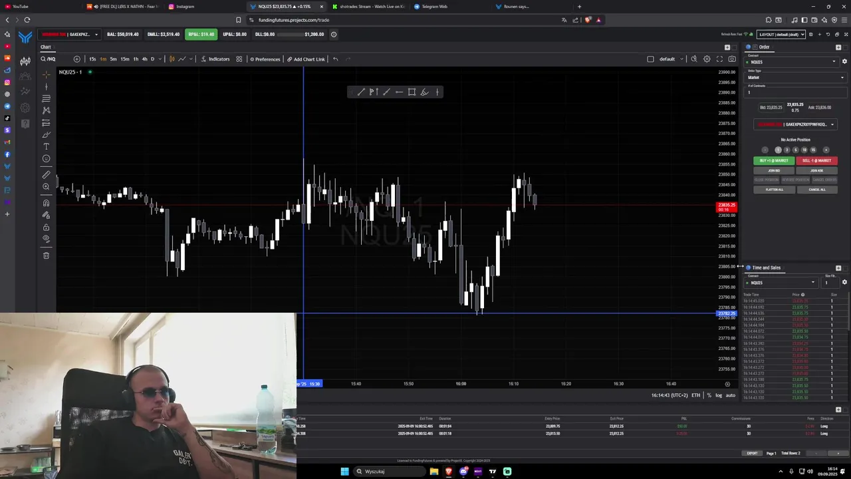Image resolution: width=851 pixels, height=479 pixels.
Task: Click the Size Filter input field
Action: [x=830, y=283]
